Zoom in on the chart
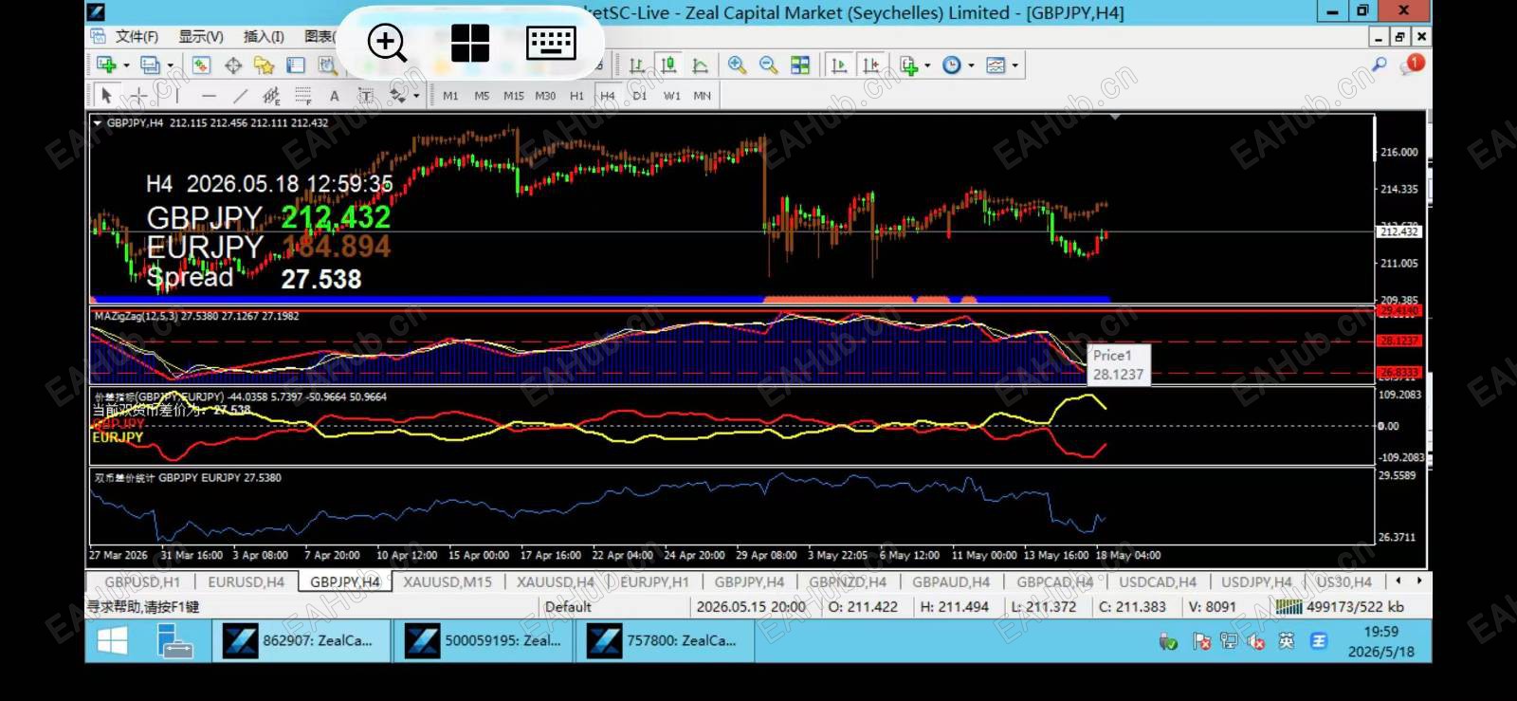Image resolution: width=1517 pixels, height=701 pixels. click(x=737, y=65)
